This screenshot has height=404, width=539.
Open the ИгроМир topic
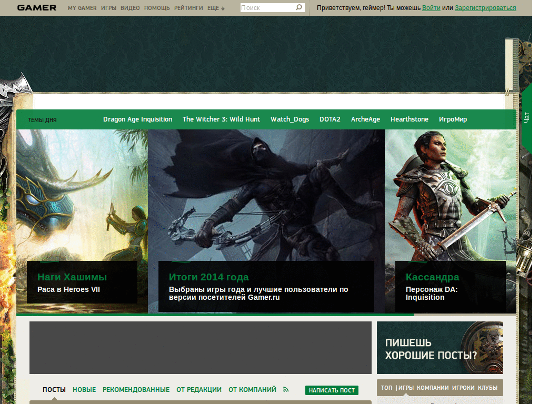pyautogui.click(x=453, y=119)
